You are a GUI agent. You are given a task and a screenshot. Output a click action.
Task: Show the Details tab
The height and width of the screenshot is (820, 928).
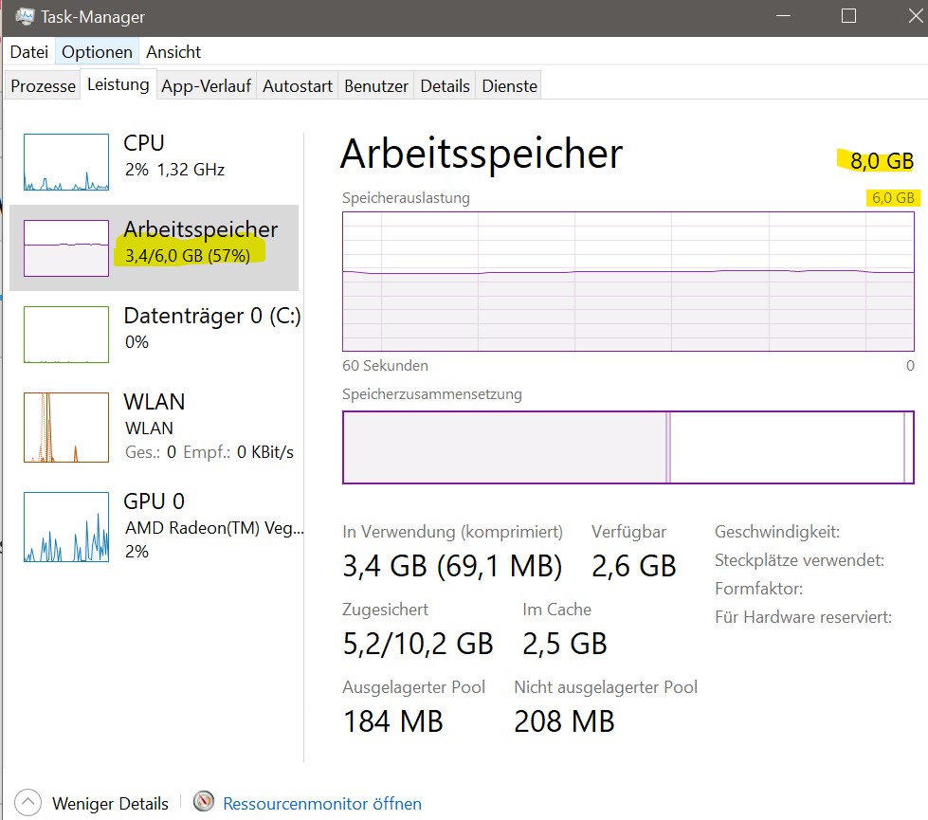[445, 86]
